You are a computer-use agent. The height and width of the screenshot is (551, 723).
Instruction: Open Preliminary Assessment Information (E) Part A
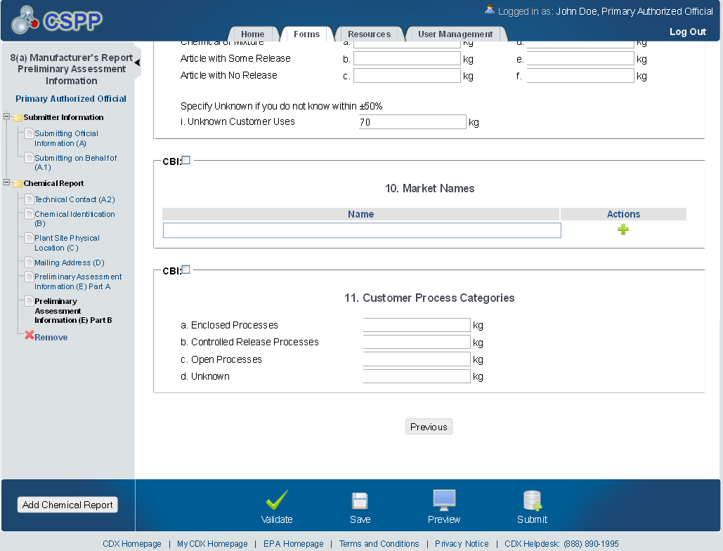[78, 281]
